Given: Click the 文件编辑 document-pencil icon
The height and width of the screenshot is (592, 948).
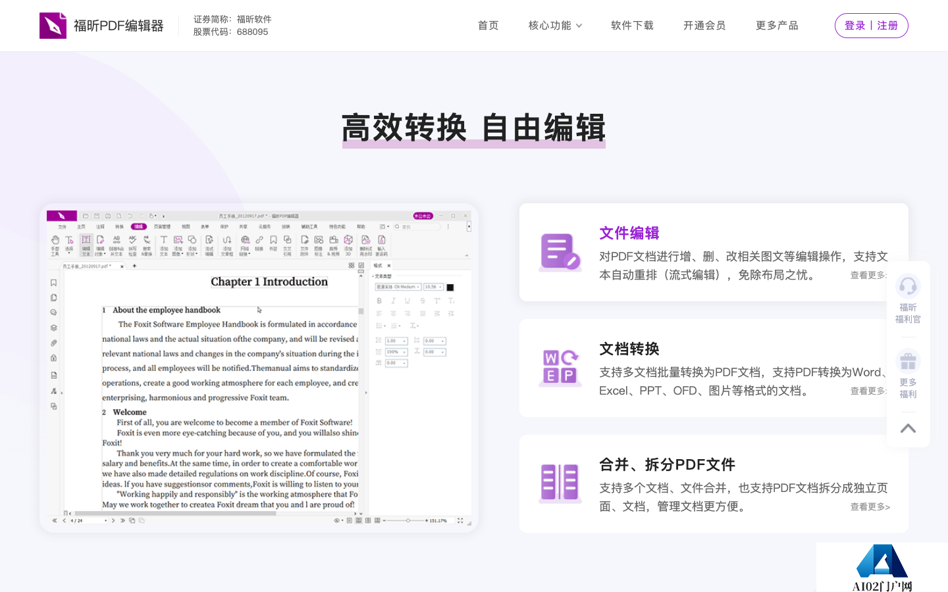Looking at the screenshot, I should point(560,252).
